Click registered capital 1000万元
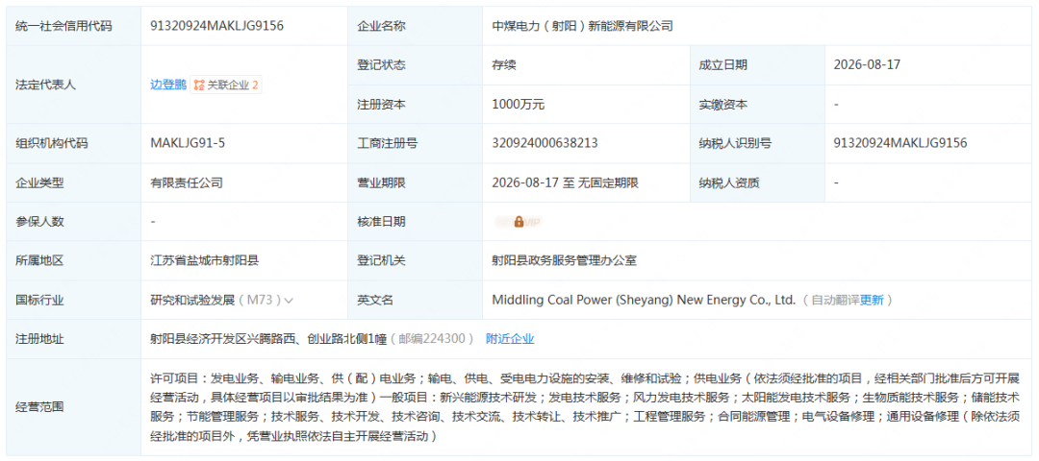 [519, 105]
